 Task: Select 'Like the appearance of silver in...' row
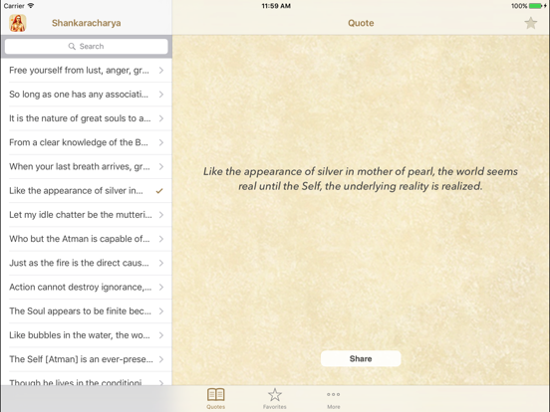[x=87, y=191]
